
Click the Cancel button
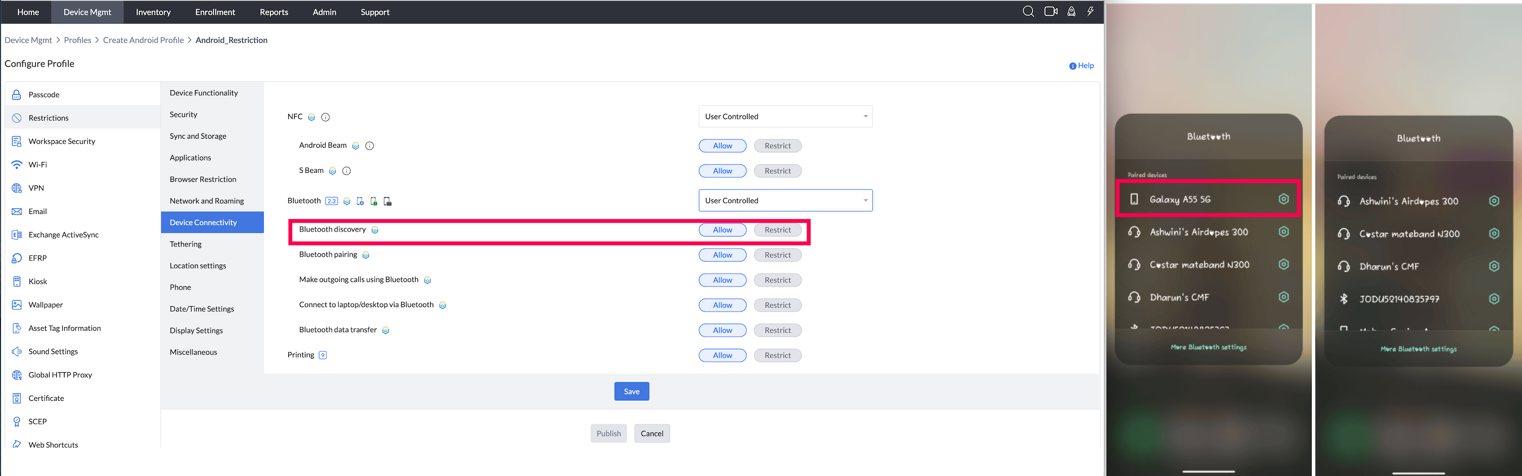652,433
